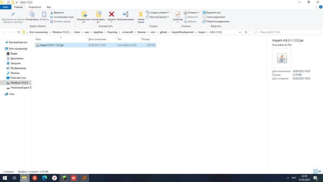Open Загрузки in the sidebar

coord(14,63)
